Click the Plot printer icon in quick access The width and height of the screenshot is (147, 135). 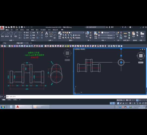click(22, 27)
